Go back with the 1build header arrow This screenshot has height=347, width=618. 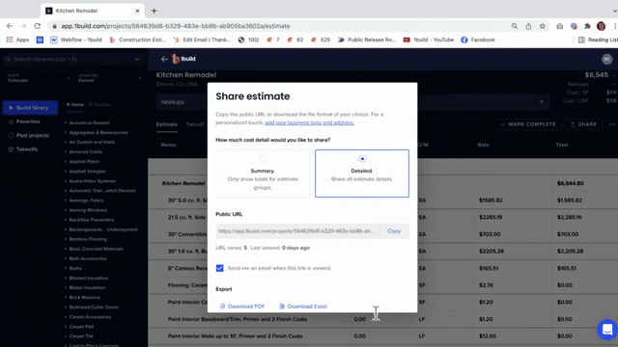coord(164,59)
